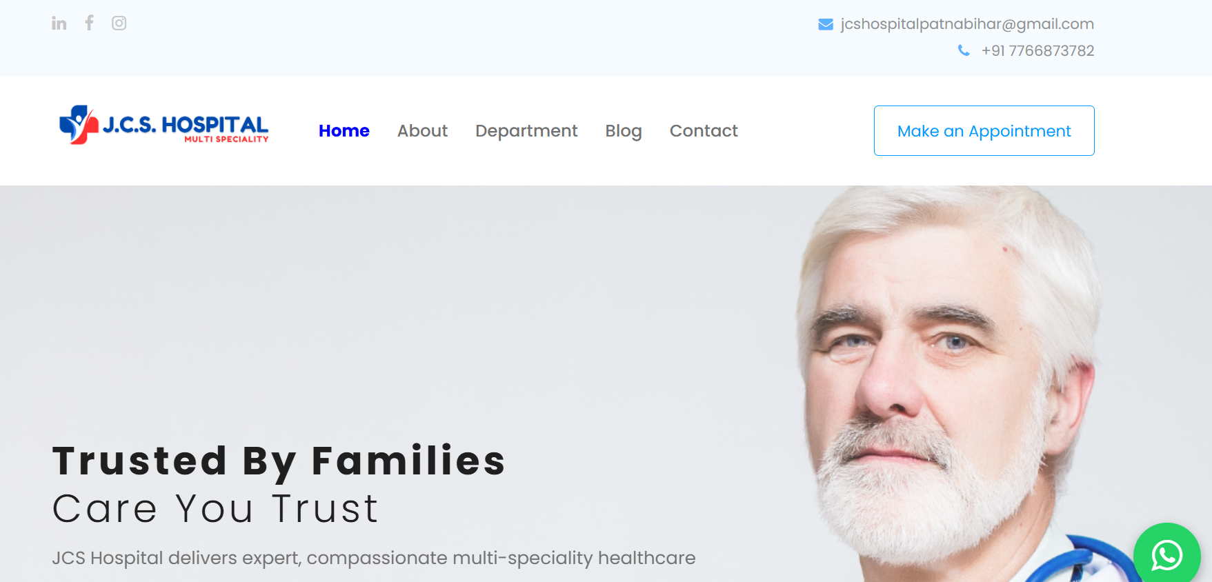The width and height of the screenshot is (1212, 582).
Task: Click the envelope email icon
Action: coord(826,25)
